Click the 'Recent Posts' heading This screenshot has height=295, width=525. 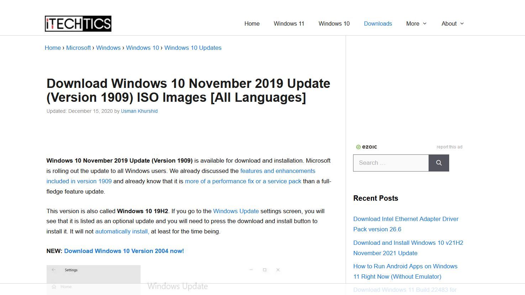pos(376,198)
